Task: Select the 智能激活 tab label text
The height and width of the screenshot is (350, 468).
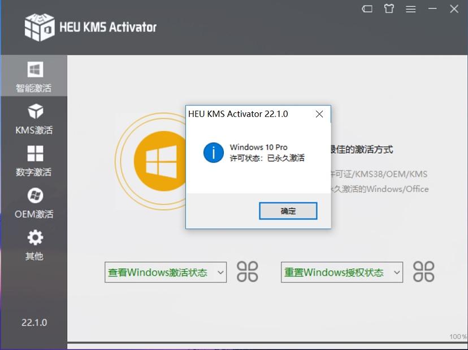Action: tap(34, 88)
